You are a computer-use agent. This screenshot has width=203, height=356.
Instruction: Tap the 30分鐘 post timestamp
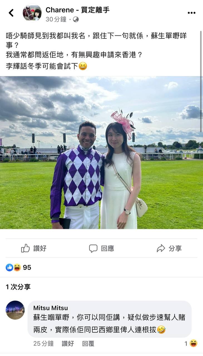point(56,19)
